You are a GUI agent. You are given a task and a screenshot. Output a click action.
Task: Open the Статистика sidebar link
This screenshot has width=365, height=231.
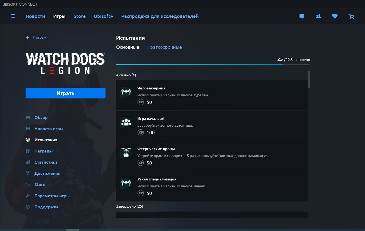[x=46, y=162]
